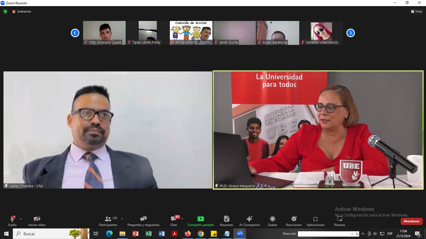Open the Resumen feature

point(226,221)
